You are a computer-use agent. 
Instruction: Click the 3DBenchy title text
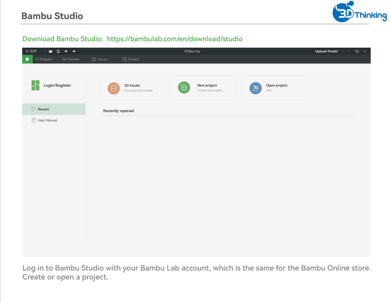192,51
